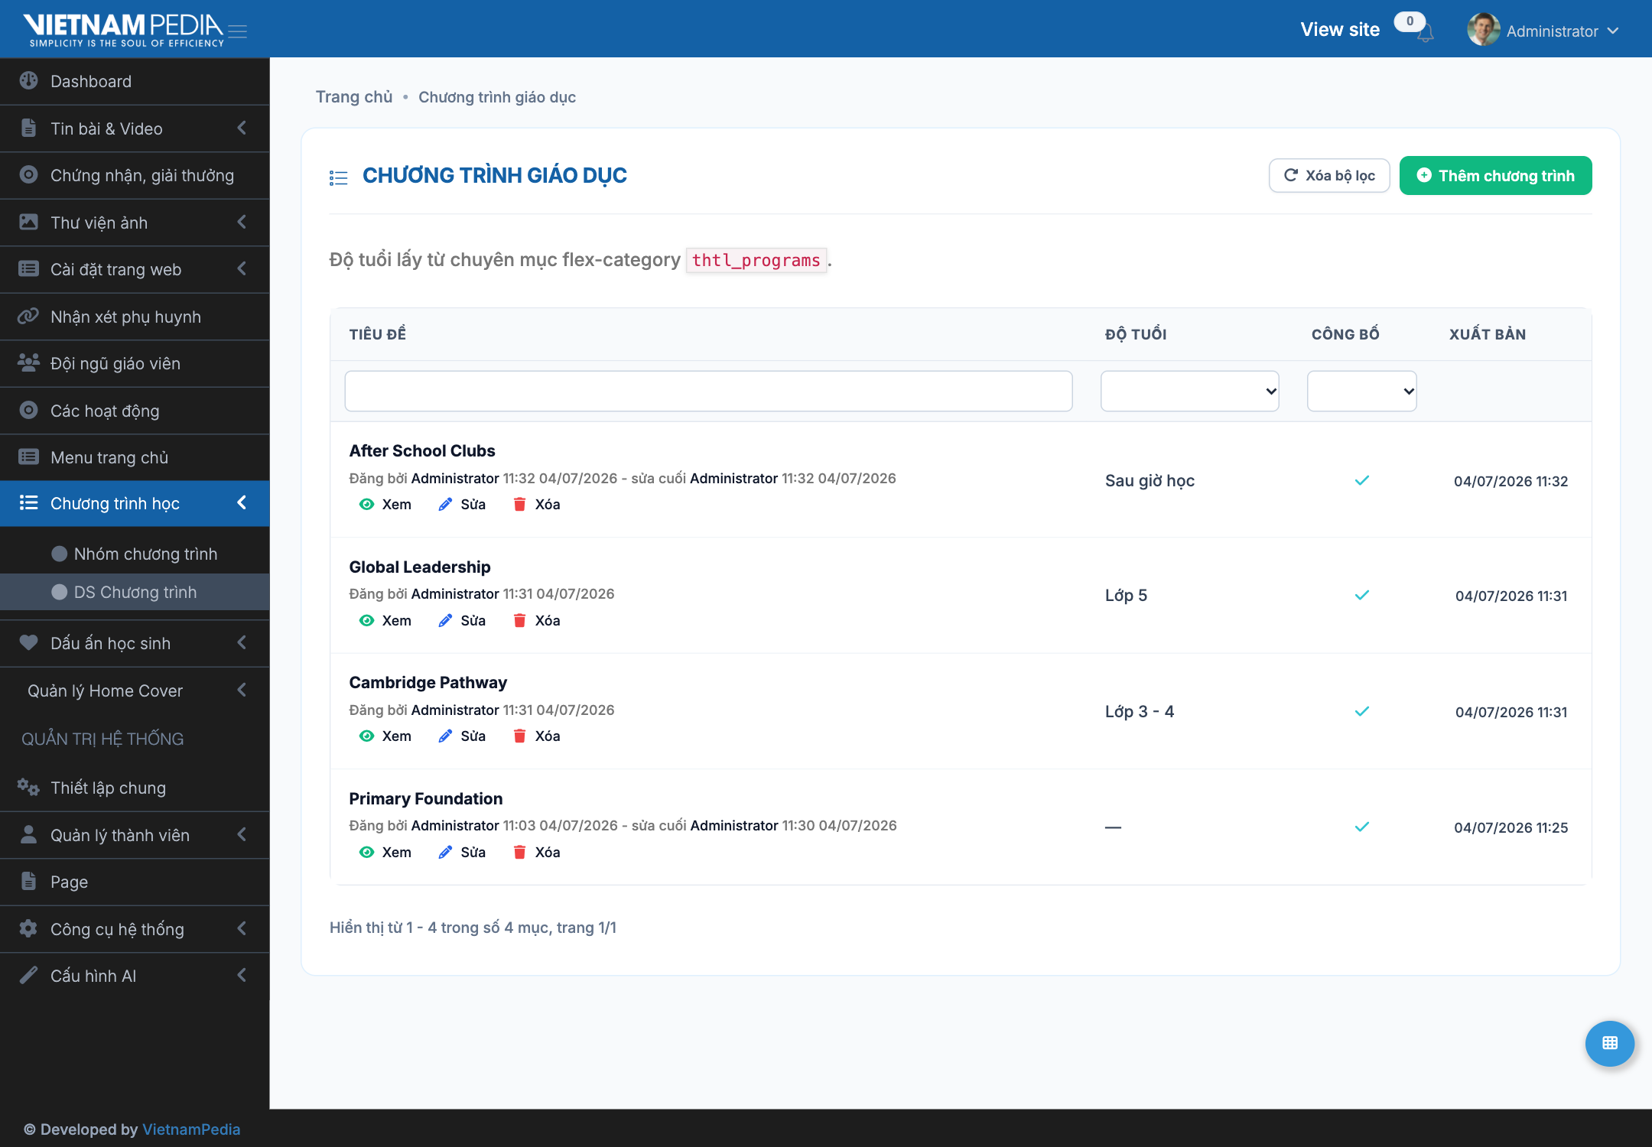The image size is (1652, 1147).
Task: Open Nhóm chương trình submenu item
Action: (135, 554)
